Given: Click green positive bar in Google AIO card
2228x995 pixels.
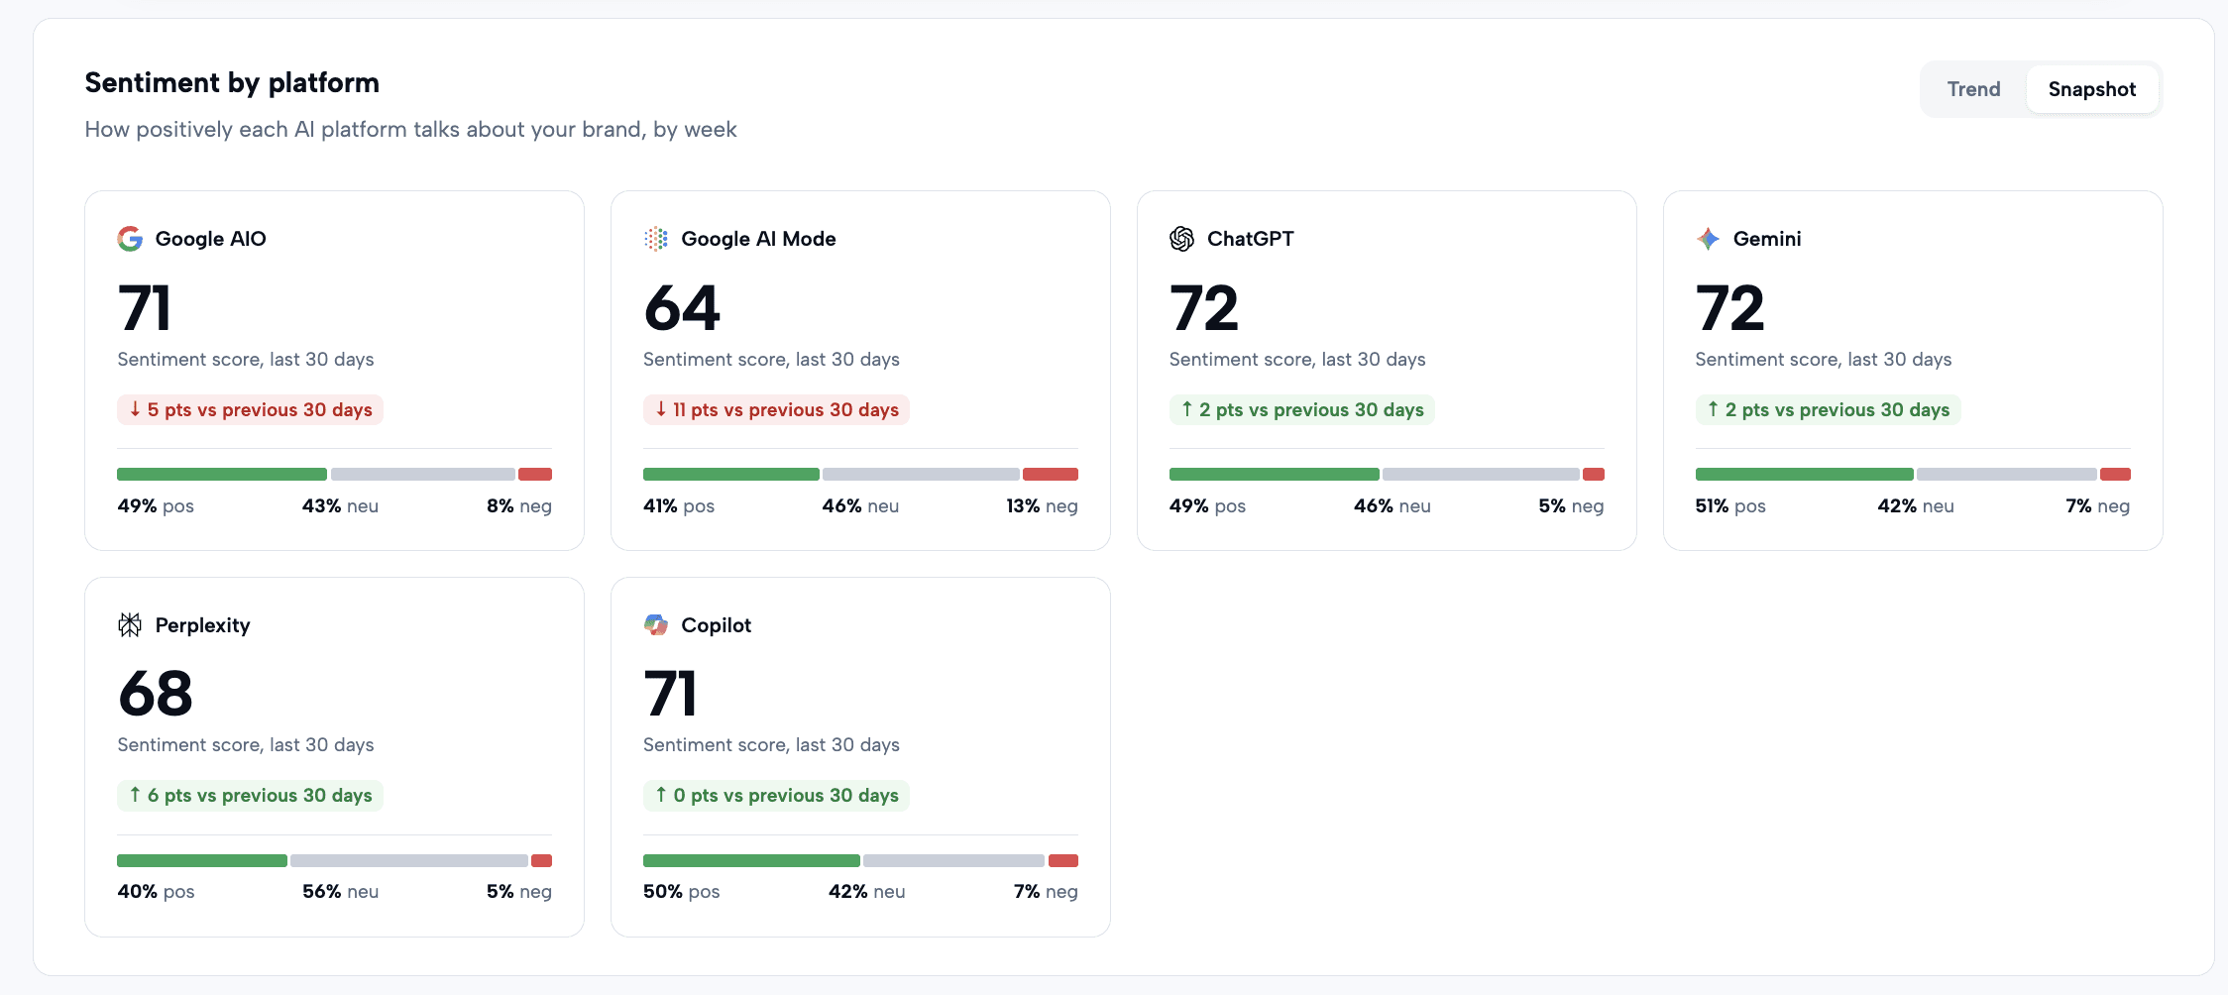Looking at the screenshot, I should point(222,474).
